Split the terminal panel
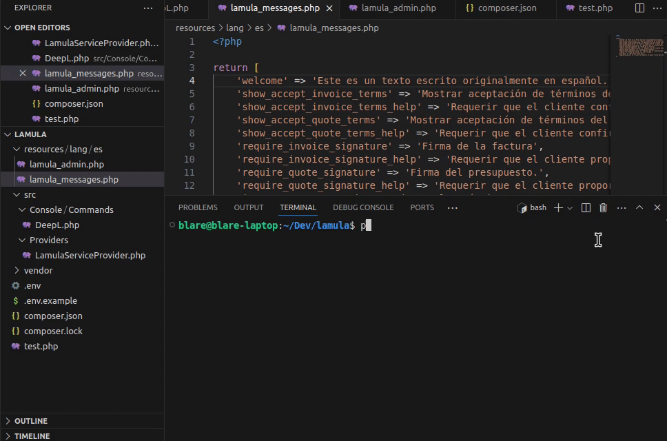Image resolution: width=667 pixels, height=441 pixels. [x=586, y=207]
